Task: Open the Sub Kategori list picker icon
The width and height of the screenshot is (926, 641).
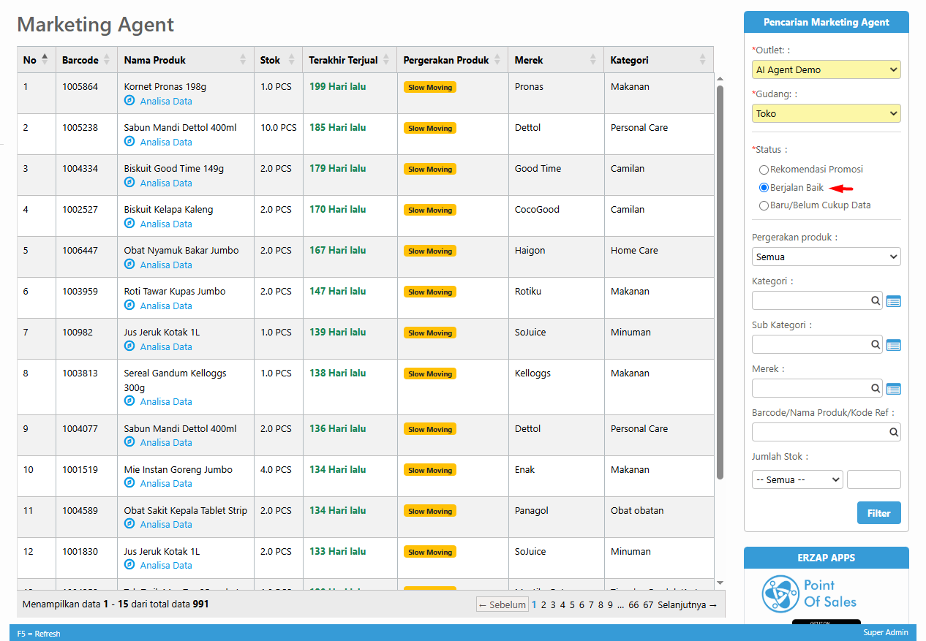Action: coord(893,345)
